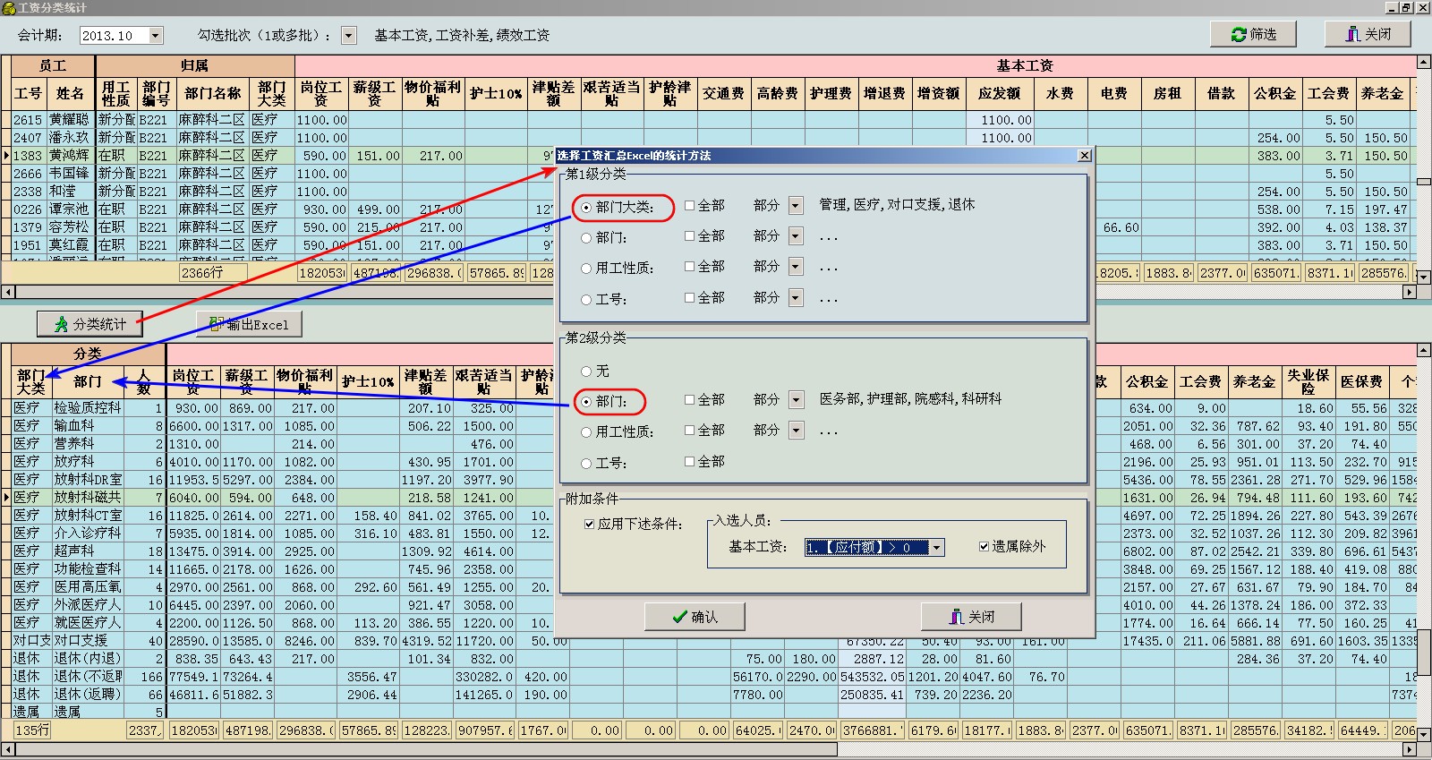The height and width of the screenshot is (760, 1432).
Task: Open the 基本工资 condition combo box
Action: click(936, 547)
